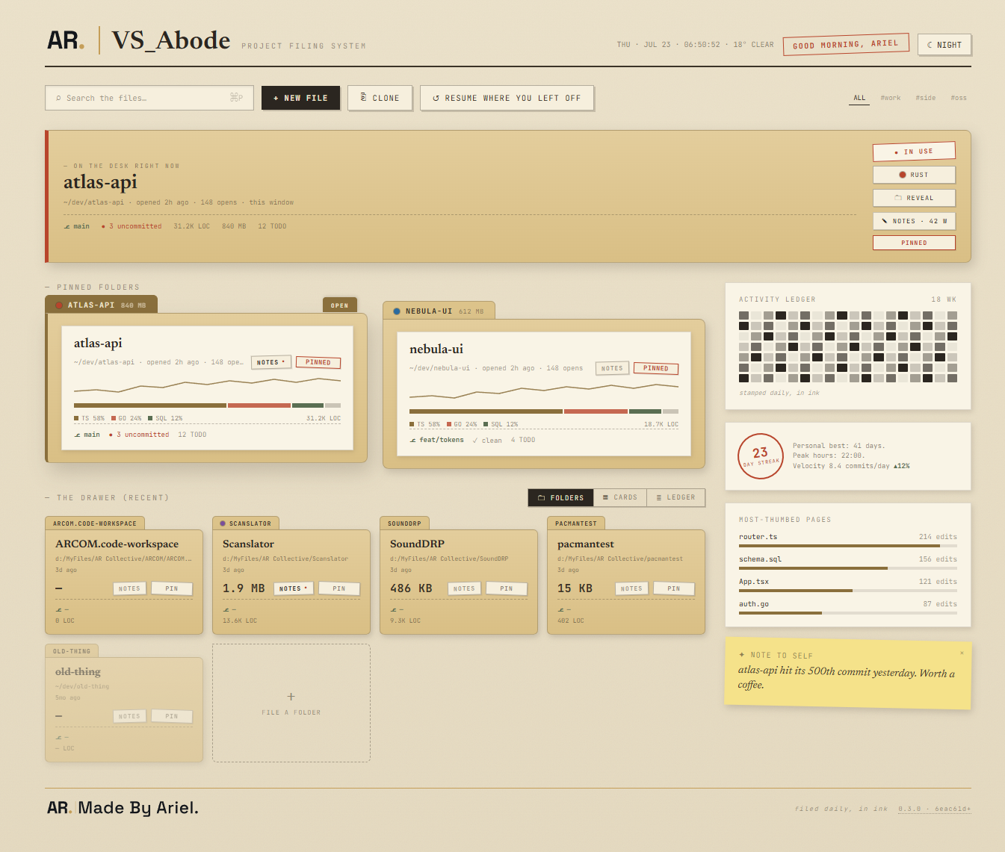Click the schema.sql edits bar
1005x852 pixels.
coord(848,568)
